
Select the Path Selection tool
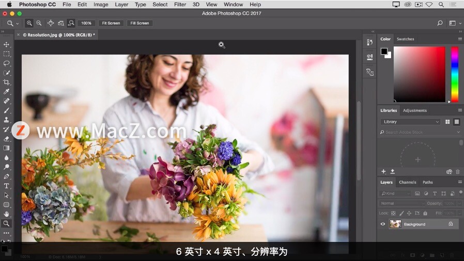(6, 195)
